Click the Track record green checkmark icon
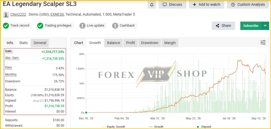Viewport: 271px width, 129px height. tap(6, 26)
